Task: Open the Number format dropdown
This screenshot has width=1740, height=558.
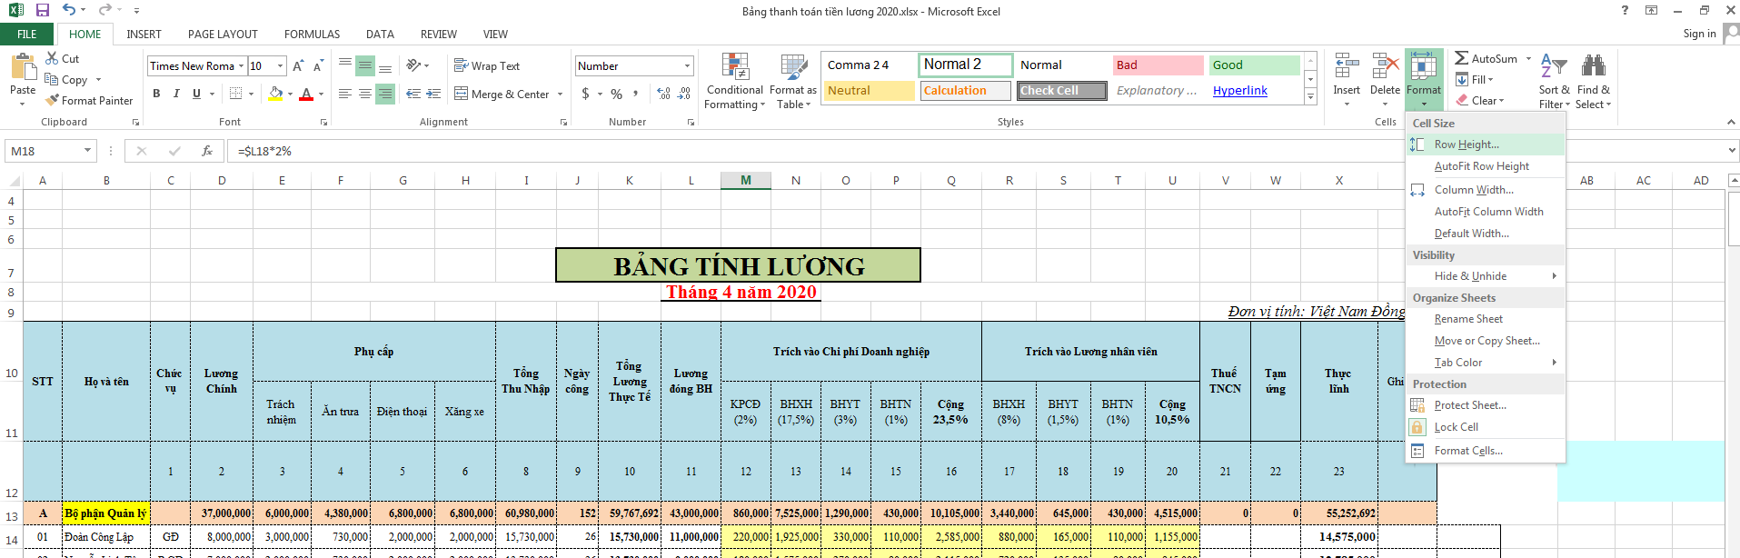Action: [687, 66]
